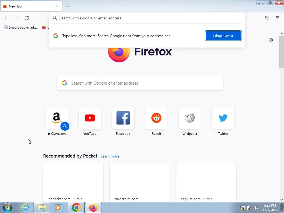Open the Save to Pocket icon
Viewport: 284px width, 213px height.
pyautogui.click(x=267, y=18)
